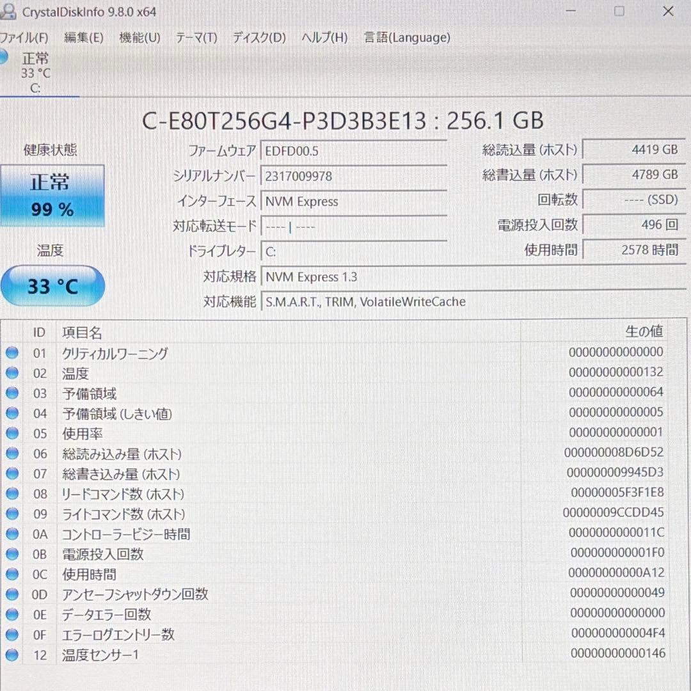The image size is (691, 691).
Task: Click the status dot for row 02 温度
Action: click(12, 373)
